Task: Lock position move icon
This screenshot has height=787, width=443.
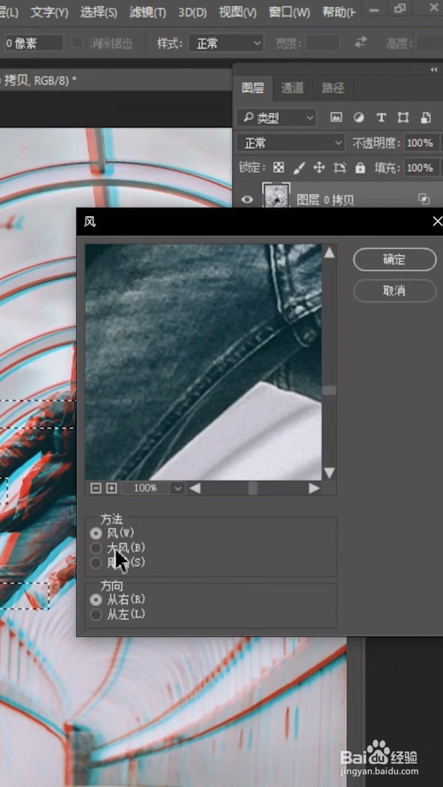Action: click(319, 167)
